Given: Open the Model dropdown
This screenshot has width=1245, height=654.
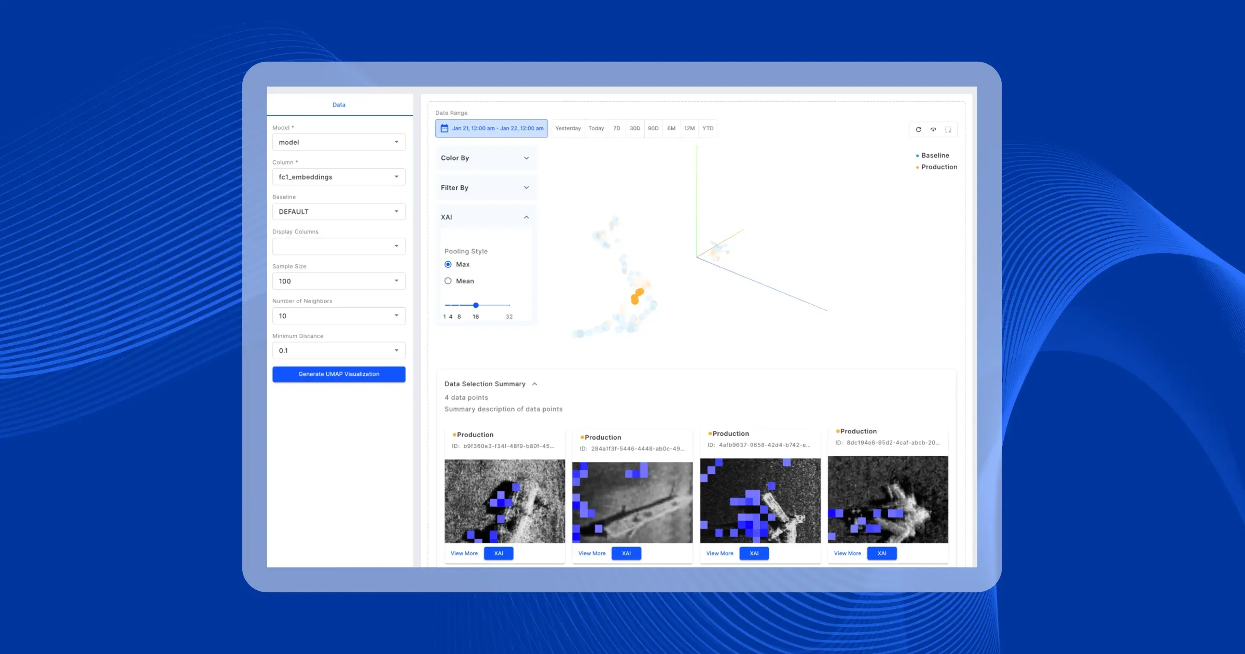Looking at the screenshot, I should click(339, 142).
